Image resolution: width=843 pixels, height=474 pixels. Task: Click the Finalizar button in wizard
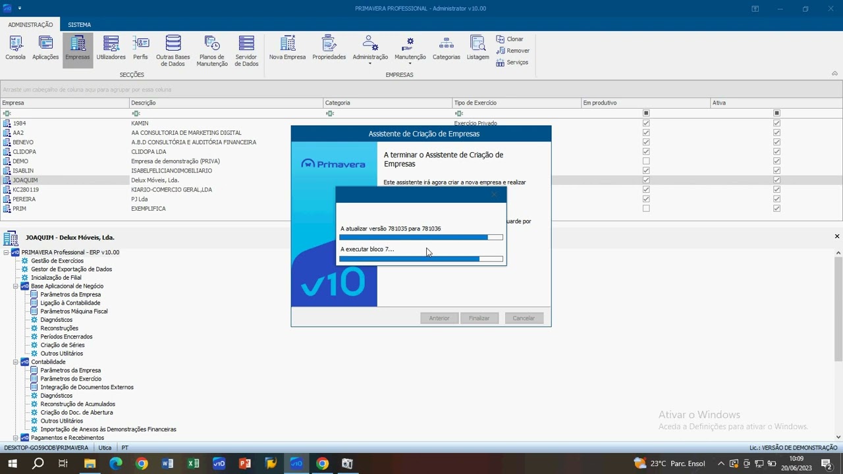[x=479, y=319]
